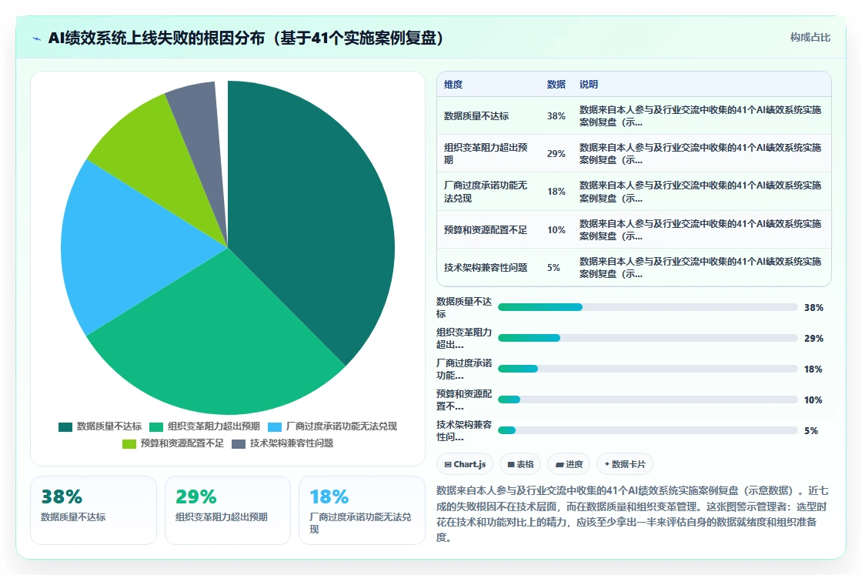This screenshot has width=862, height=575.
Task: Click the 数据 table column header
Action: [556, 84]
